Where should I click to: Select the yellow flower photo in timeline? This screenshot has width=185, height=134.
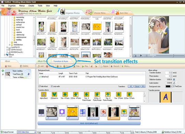72,112
